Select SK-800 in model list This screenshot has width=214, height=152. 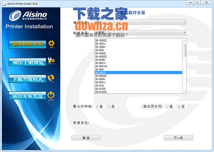138,69
